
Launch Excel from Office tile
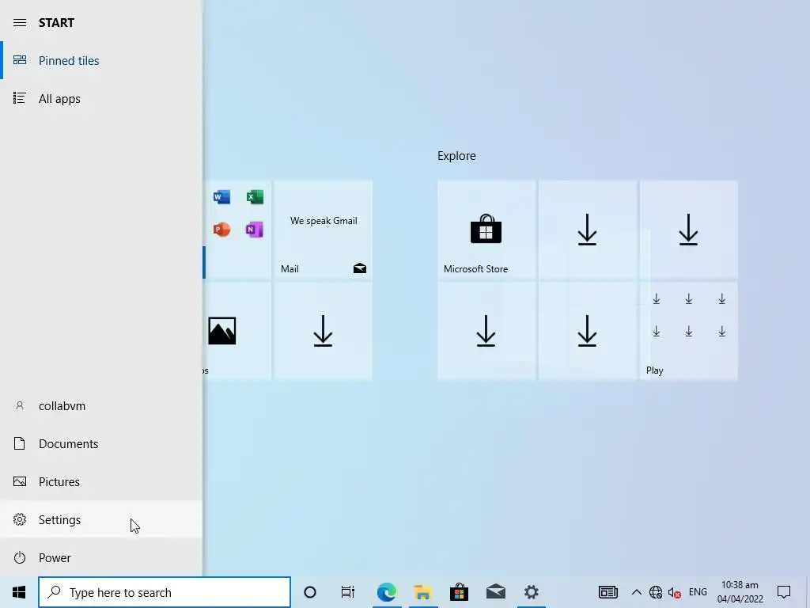click(x=255, y=197)
